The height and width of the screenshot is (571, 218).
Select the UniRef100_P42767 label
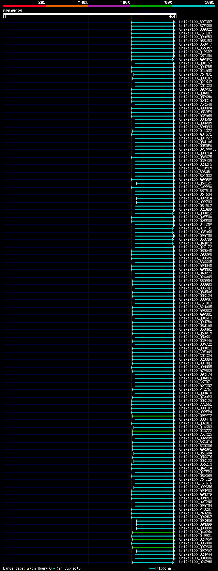pyautogui.click(x=196, y=389)
